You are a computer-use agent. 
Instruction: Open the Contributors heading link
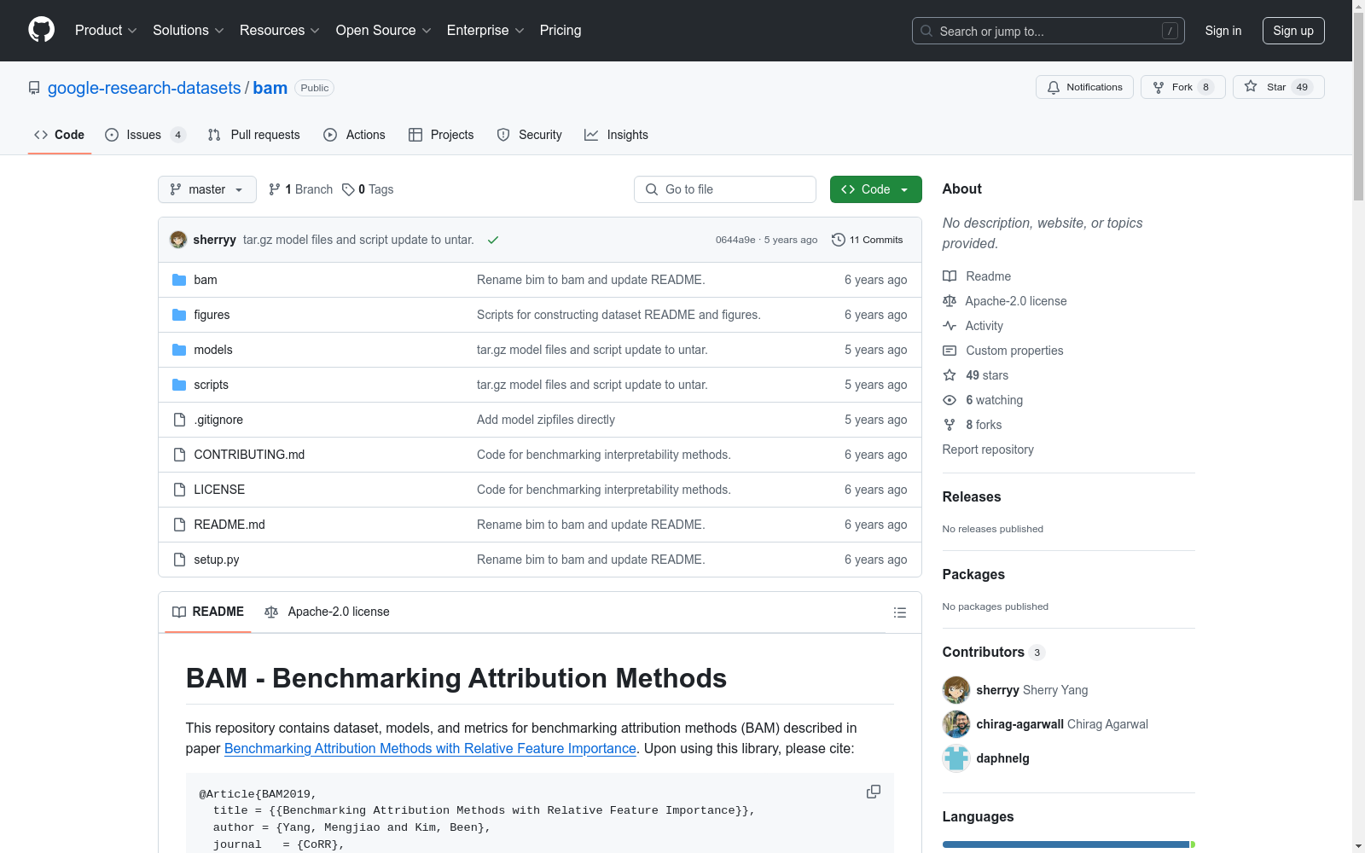coord(993,652)
